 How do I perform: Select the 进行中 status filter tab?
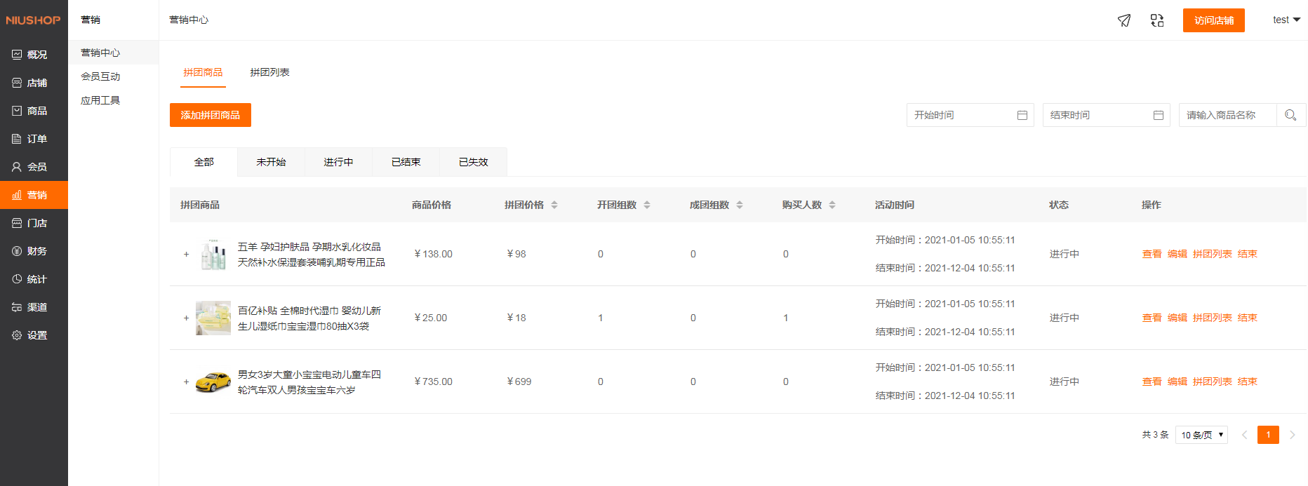(x=338, y=162)
